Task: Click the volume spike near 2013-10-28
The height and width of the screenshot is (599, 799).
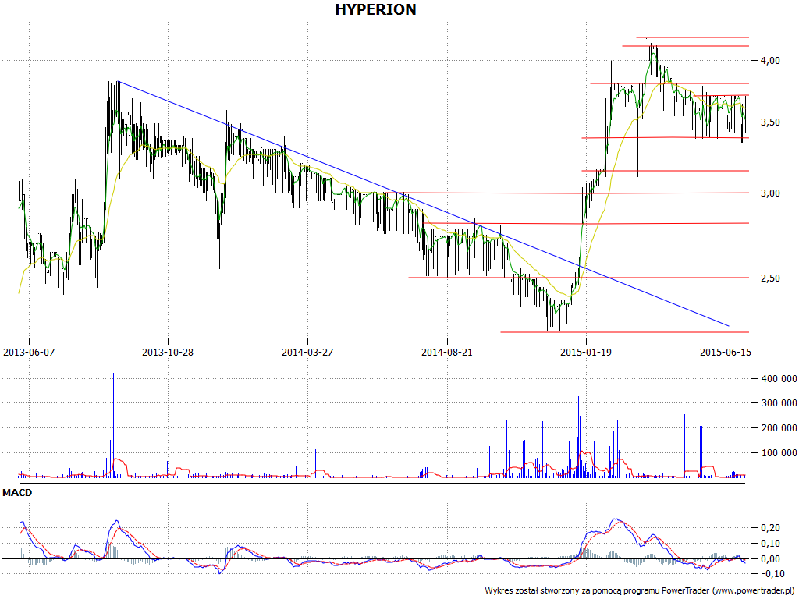Action: click(x=176, y=439)
